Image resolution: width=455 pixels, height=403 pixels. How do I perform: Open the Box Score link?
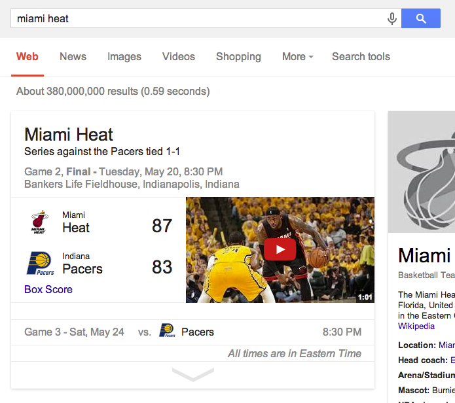(x=48, y=289)
